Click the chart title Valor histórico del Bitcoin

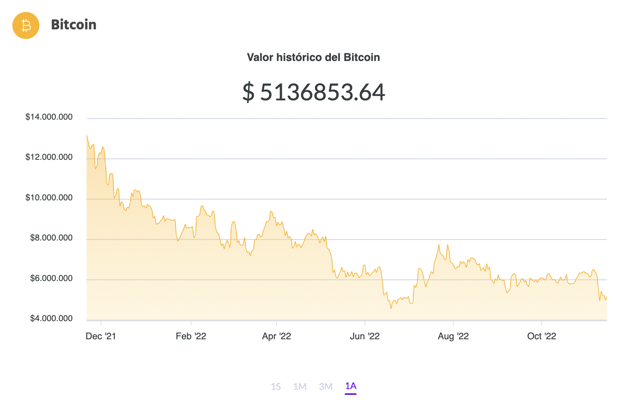314,58
